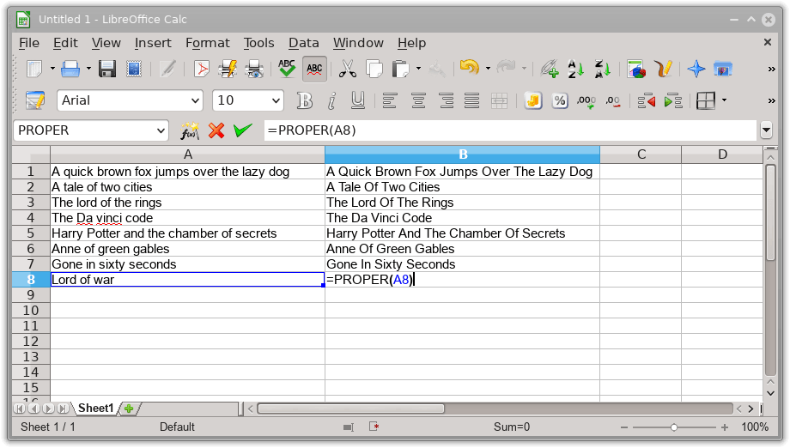Open the New document dropdown arrow
This screenshot has width=790, height=448.
pyautogui.click(x=52, y=69)
